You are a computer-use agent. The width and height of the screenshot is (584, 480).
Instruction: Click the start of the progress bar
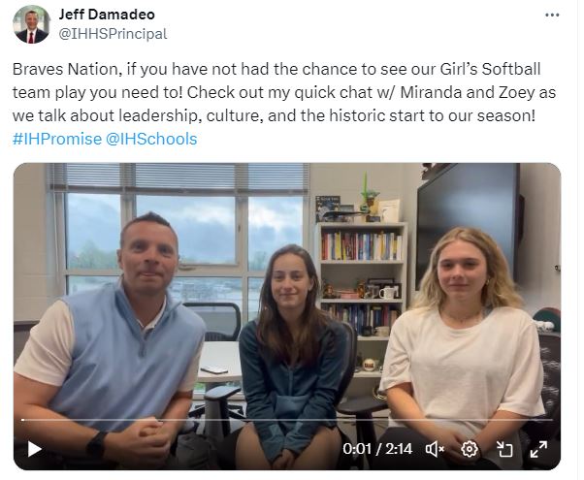[x=23, y=420]
